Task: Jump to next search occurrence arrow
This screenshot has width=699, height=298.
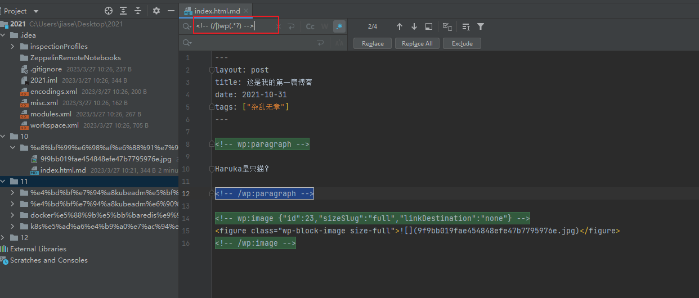Action: coord(414,26)
